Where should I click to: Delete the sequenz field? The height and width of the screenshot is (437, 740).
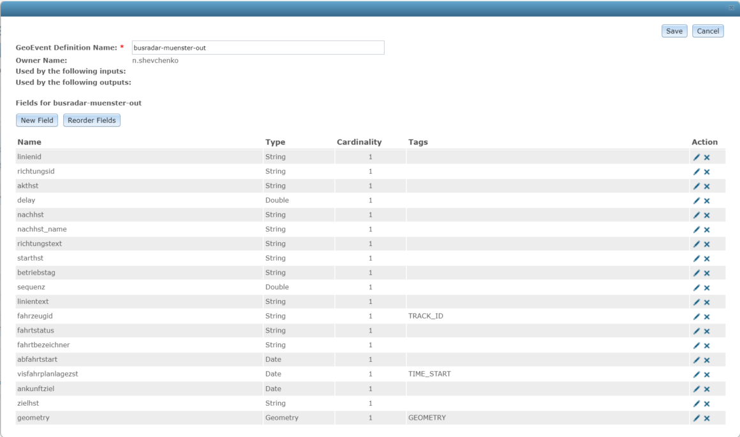pos(707,288)
